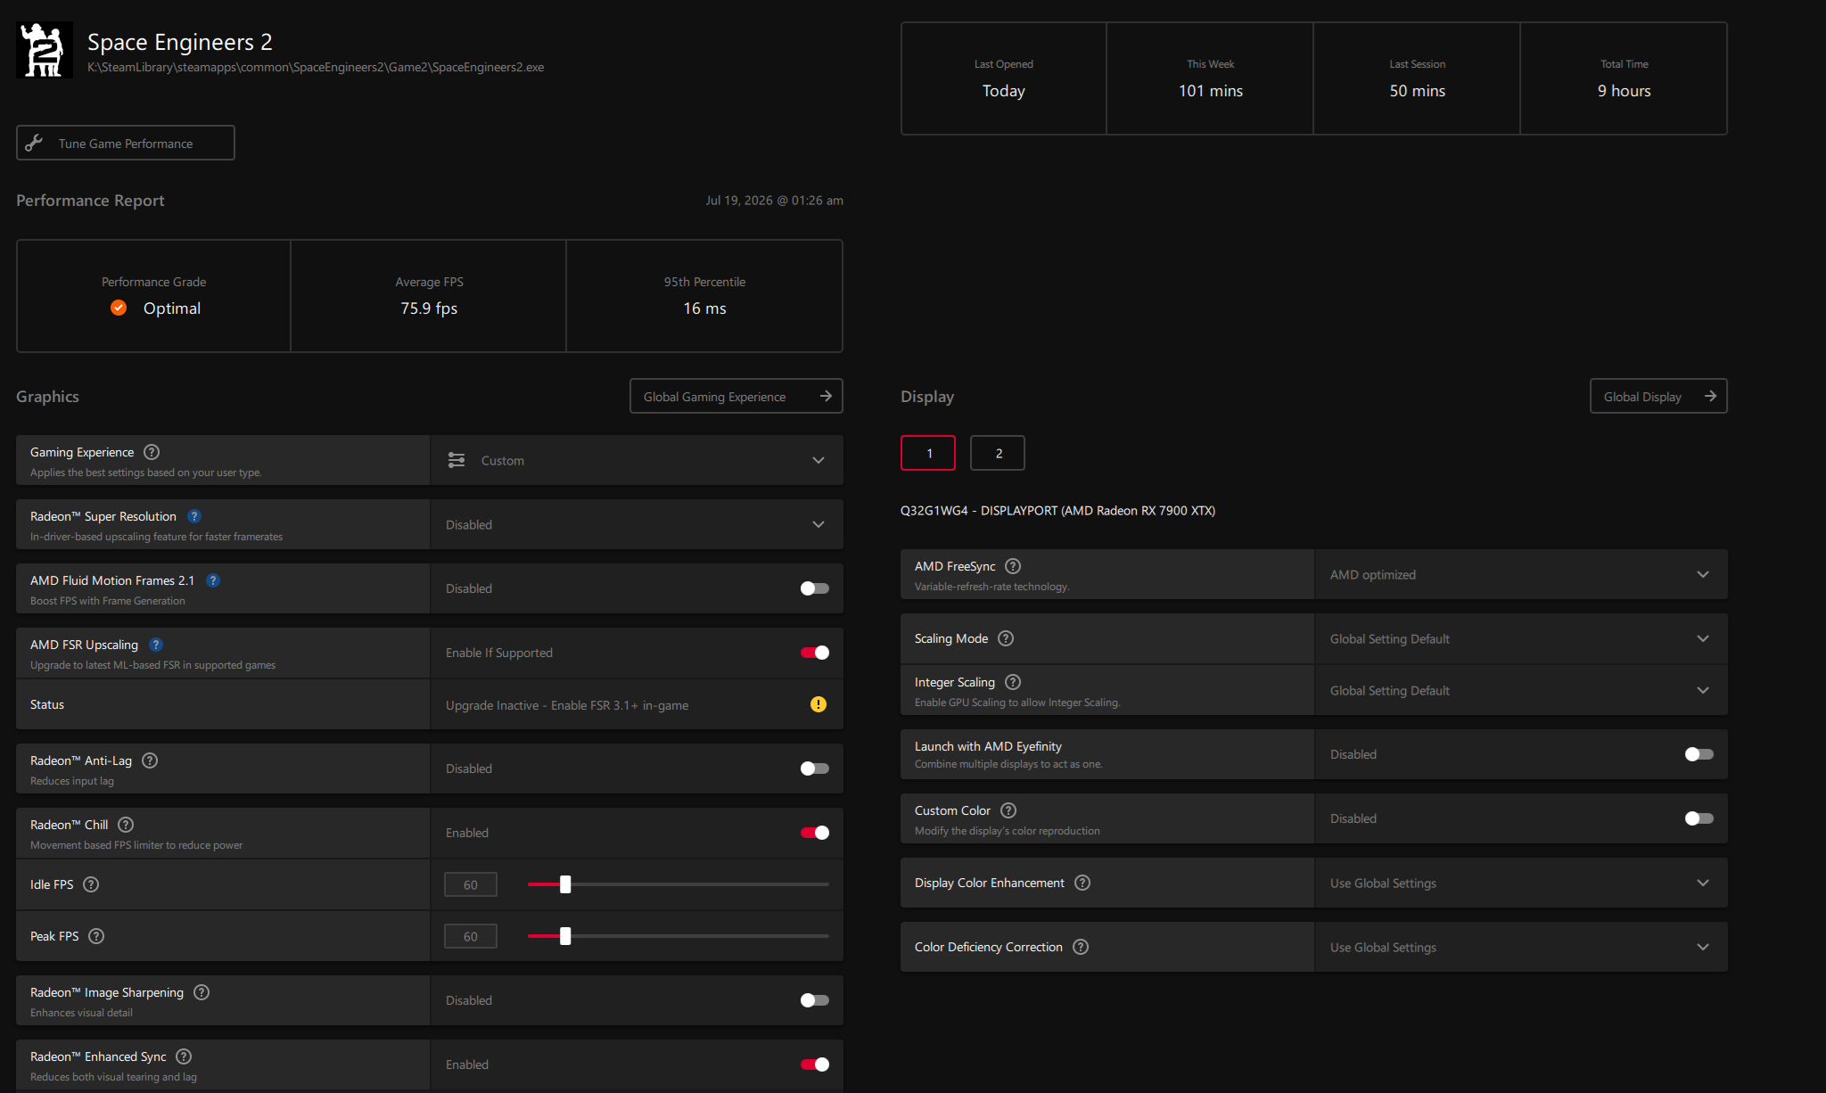
Task: Toggle Custom Color display setting
Action: pos(1699,818)
